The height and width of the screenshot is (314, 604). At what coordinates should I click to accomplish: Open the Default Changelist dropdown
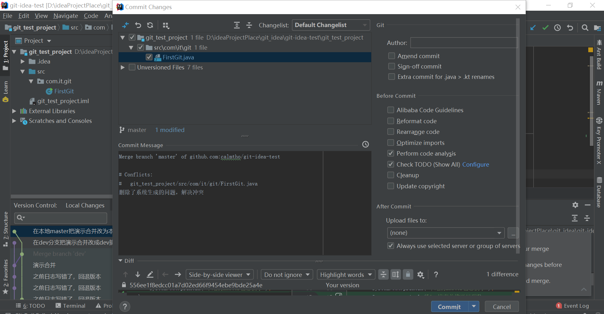tap(331, 25)
